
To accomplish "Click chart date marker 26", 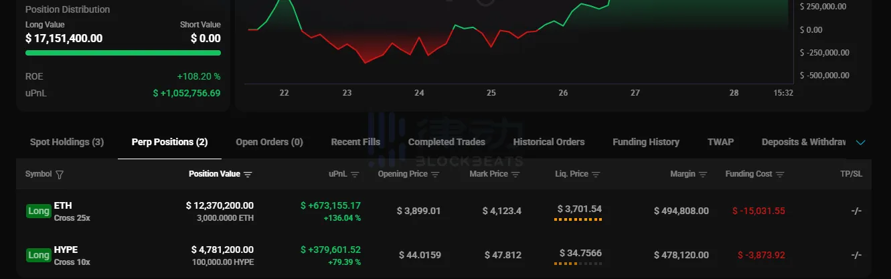I will (563, 93).
